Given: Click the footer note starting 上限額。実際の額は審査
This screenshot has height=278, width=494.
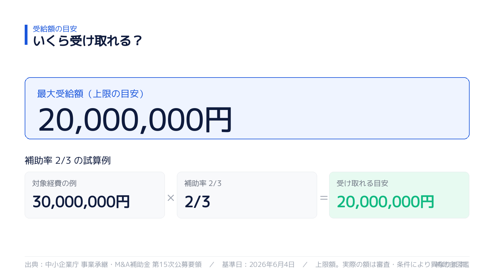Looking at the screenshot, I should 392,264.
